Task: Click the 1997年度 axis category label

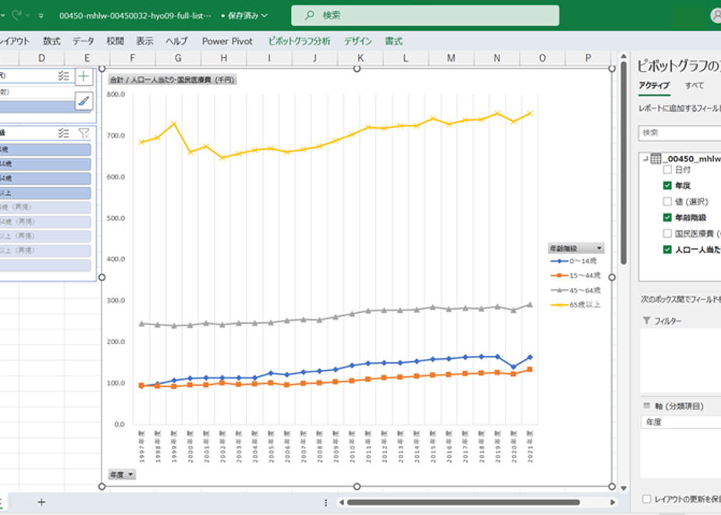Action: [x=142, y=446]
